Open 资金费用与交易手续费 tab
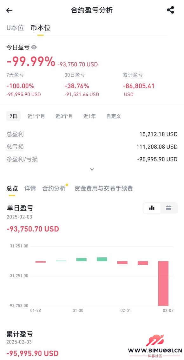Viewport: 184px width, 360px height. [x=103, y=188]
